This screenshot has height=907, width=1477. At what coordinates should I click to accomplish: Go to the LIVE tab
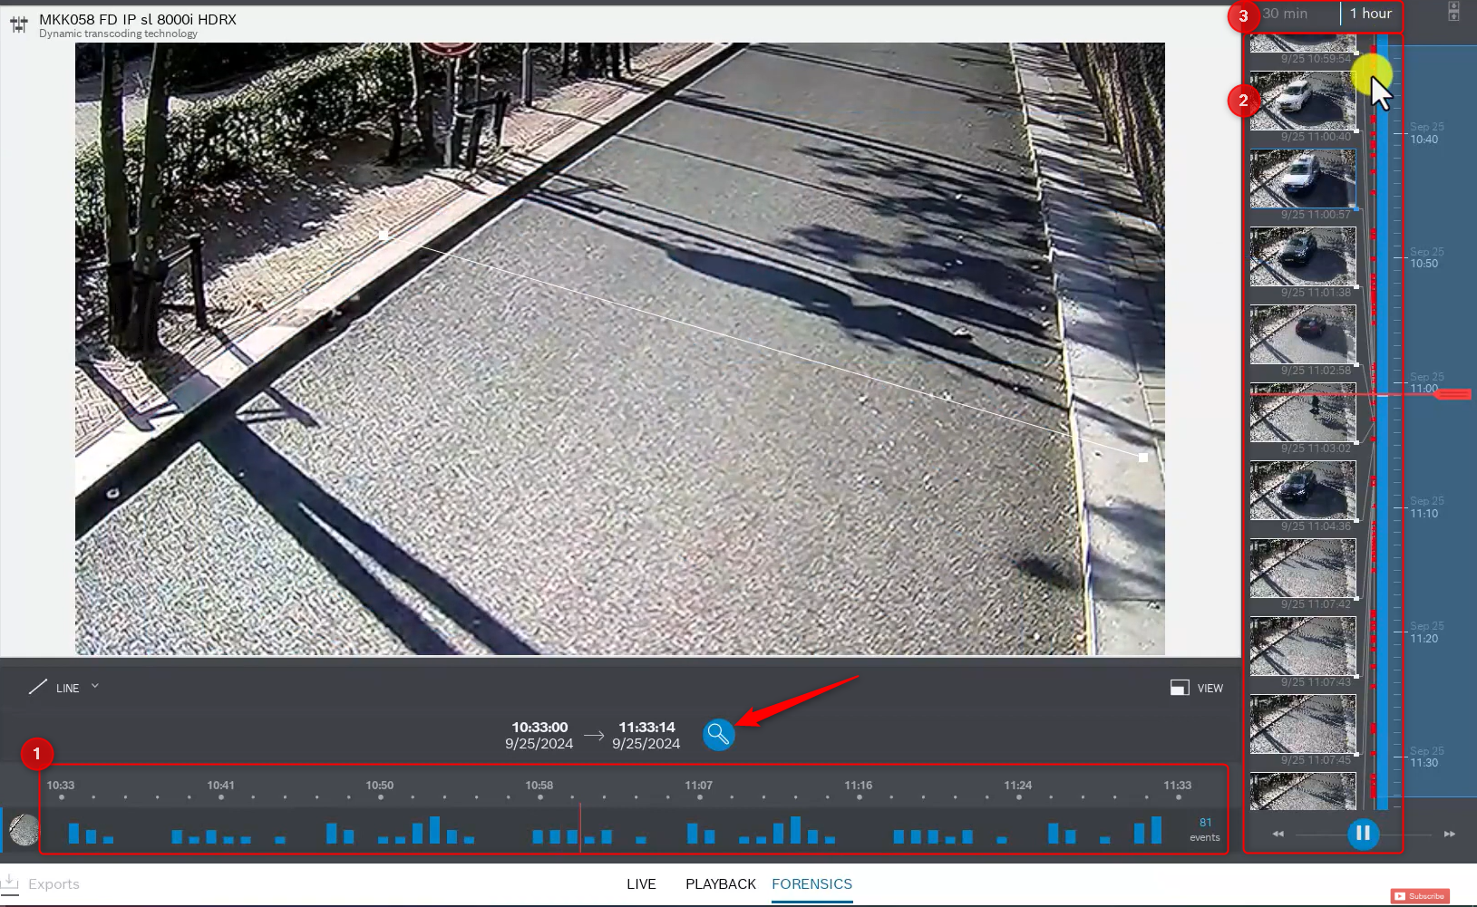pos(641,883)
